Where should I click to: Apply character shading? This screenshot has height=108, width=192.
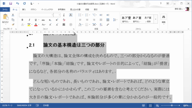pyautogui.click(x=64, y=25)
